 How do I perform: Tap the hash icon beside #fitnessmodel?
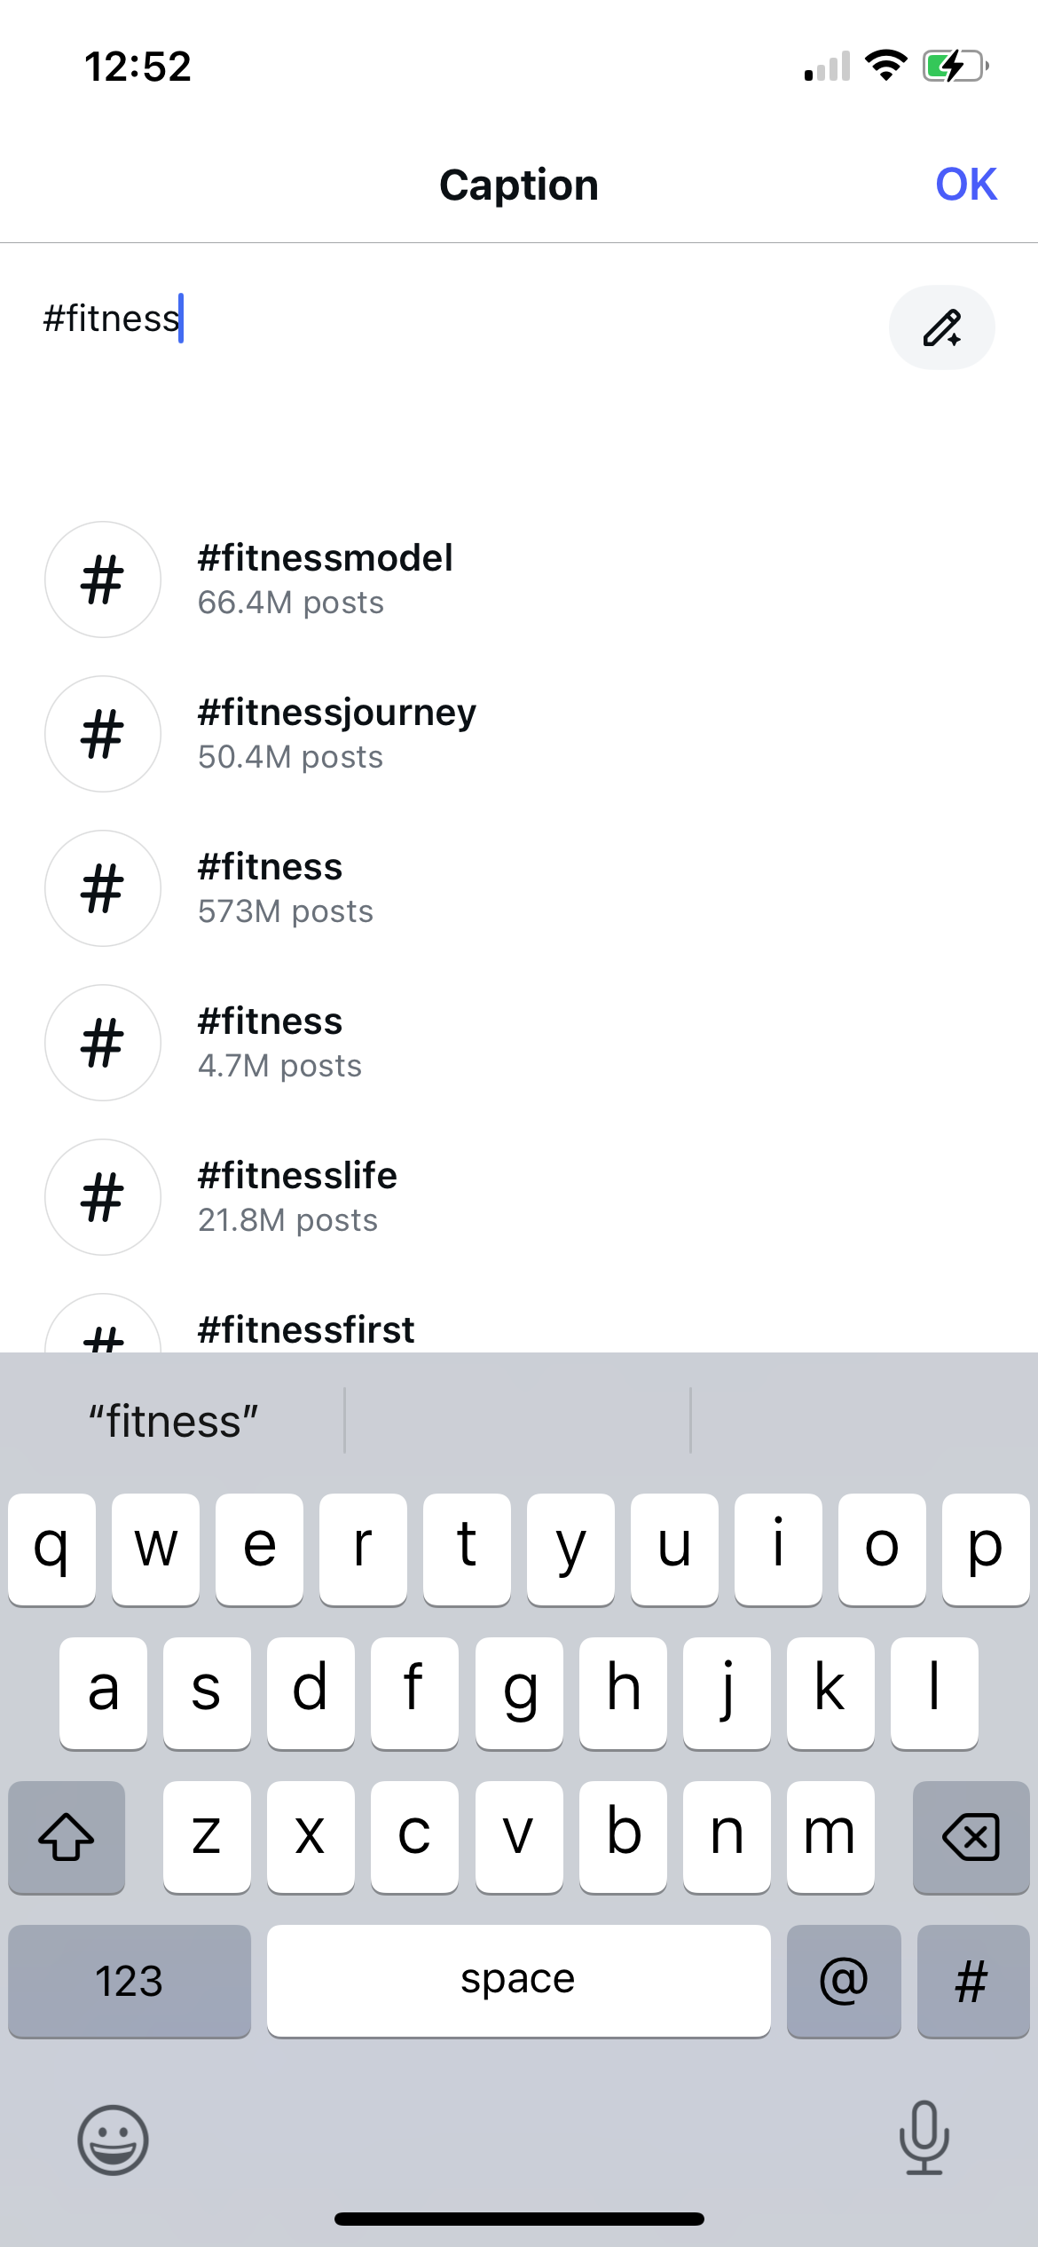pos(103,579)
